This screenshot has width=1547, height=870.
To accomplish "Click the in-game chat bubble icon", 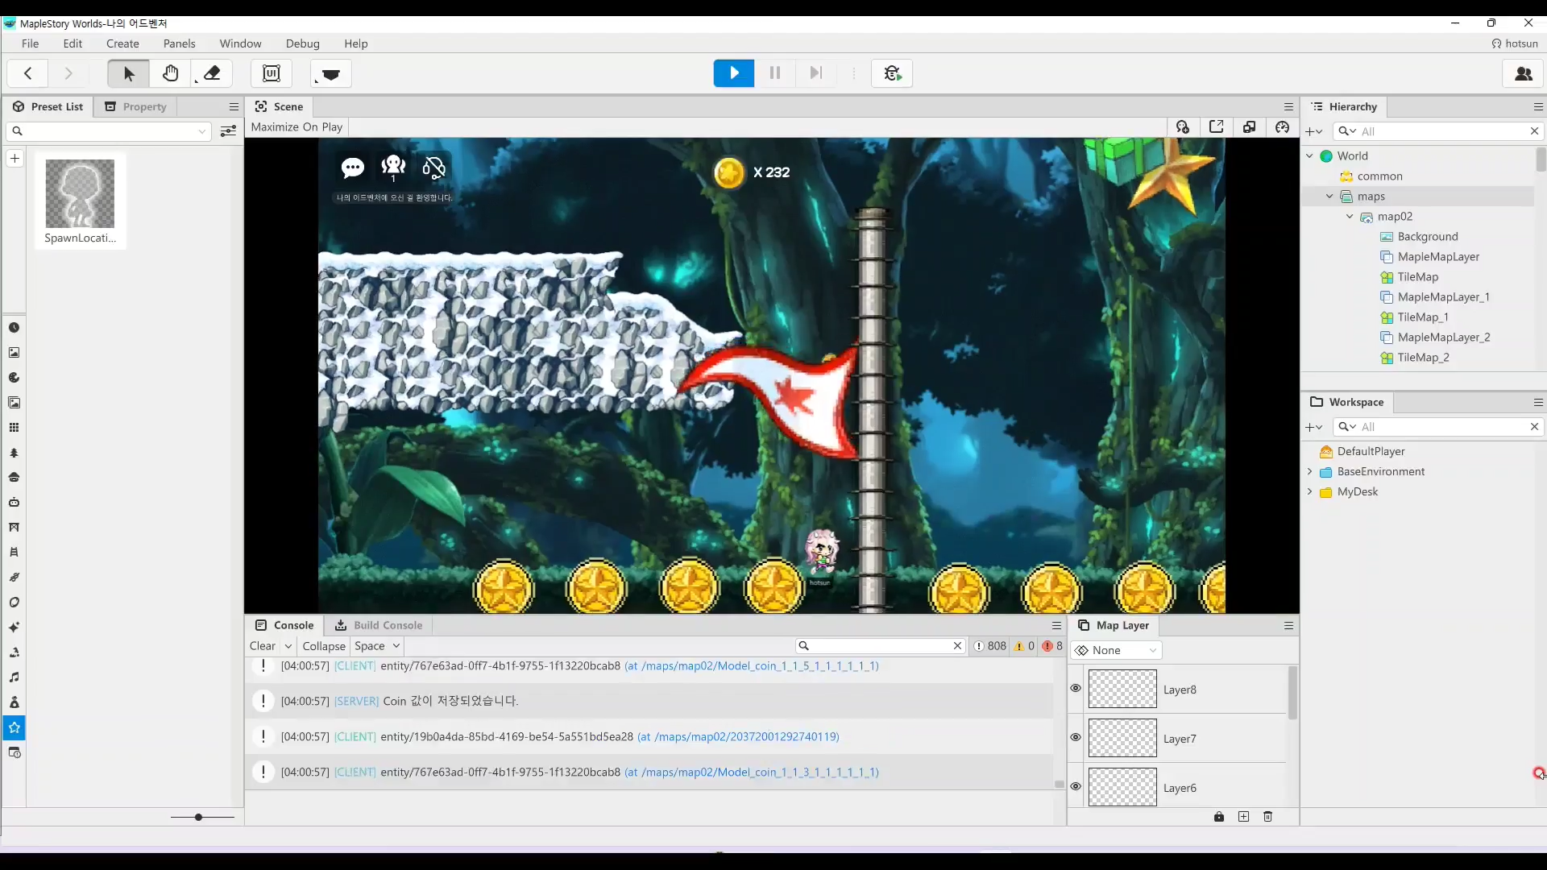I will click(x=353, y=168).
